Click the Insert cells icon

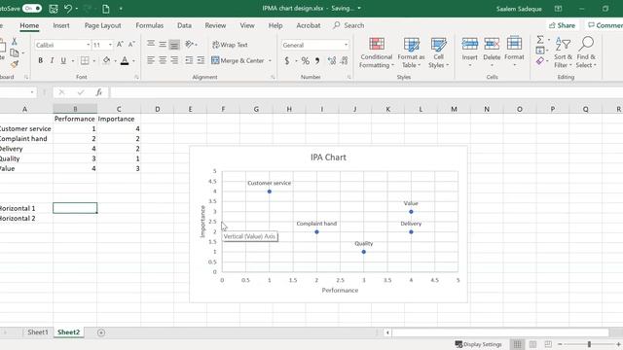click(469, 44)
